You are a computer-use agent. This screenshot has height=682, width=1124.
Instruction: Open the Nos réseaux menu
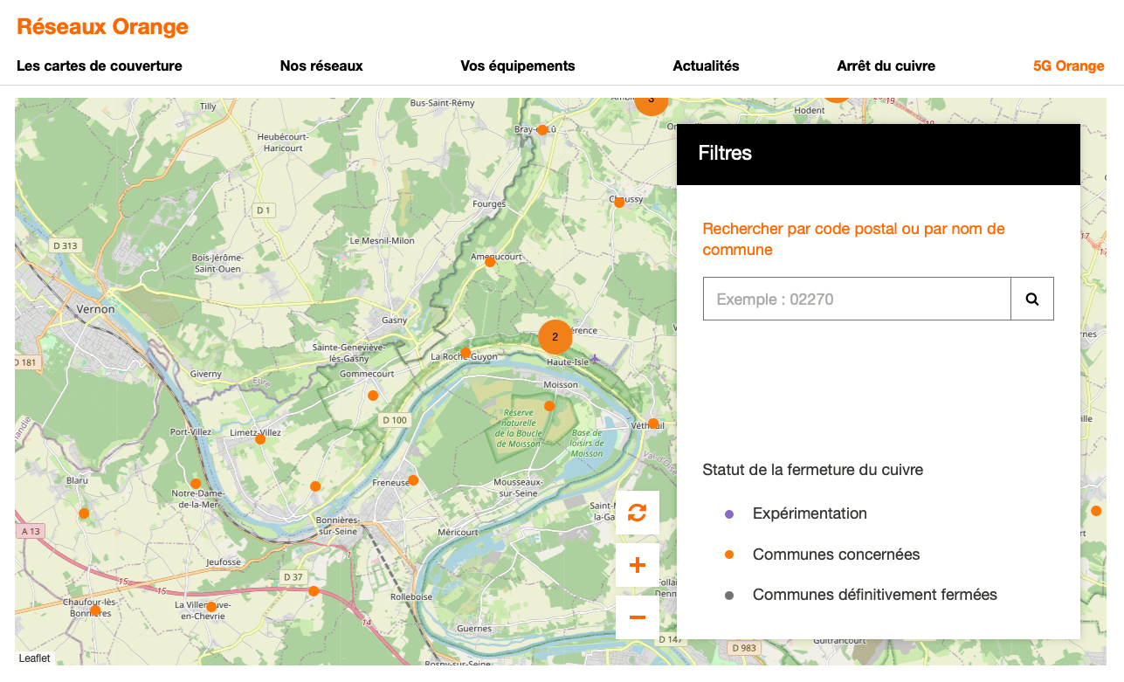pos(321,65)
